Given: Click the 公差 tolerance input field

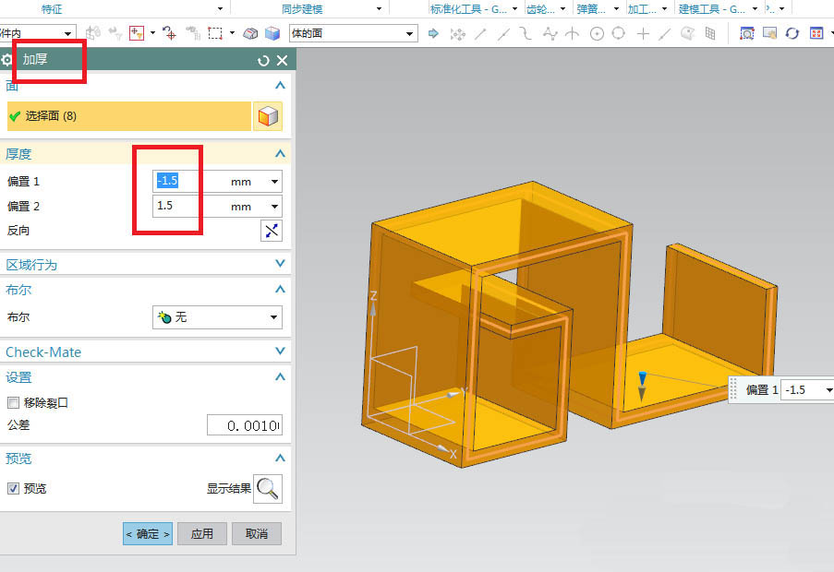Looking at the screenshot, I should [x=245, y=425].
